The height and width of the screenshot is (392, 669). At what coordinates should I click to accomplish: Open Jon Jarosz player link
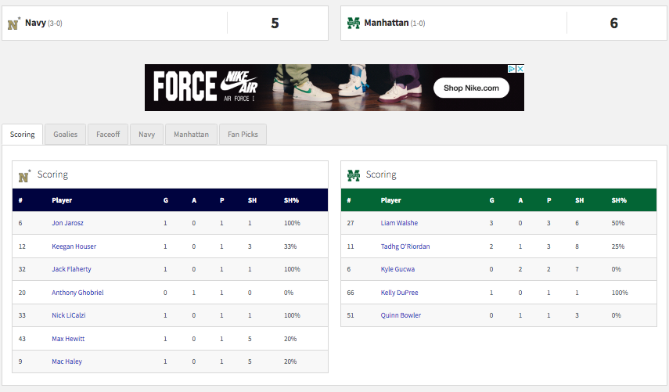[x=67, y=223]
